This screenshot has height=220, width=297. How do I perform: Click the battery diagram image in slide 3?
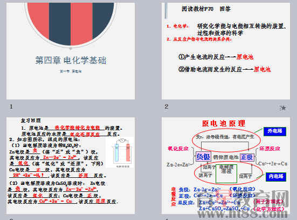pos(120,152)
